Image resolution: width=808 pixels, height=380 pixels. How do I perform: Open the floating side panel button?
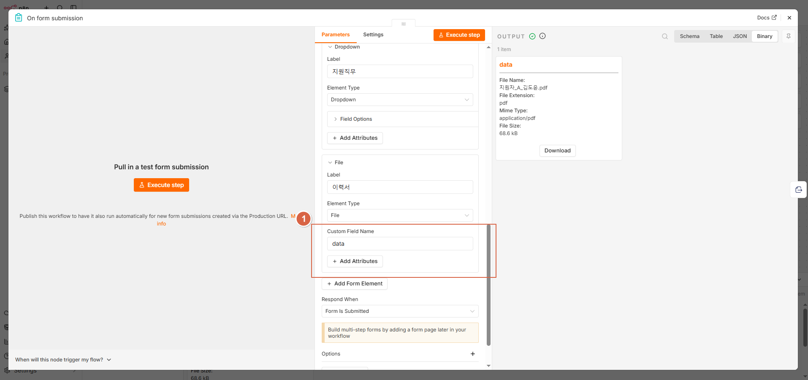coord(798,190)
